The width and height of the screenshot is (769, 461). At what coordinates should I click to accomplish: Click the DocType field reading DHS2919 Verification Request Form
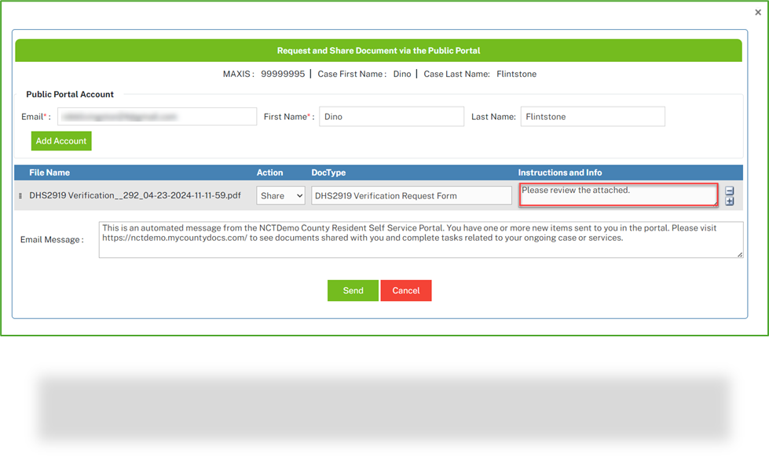pos(410,194)
